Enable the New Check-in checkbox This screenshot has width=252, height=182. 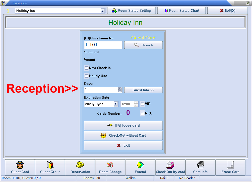coord(86,68)
